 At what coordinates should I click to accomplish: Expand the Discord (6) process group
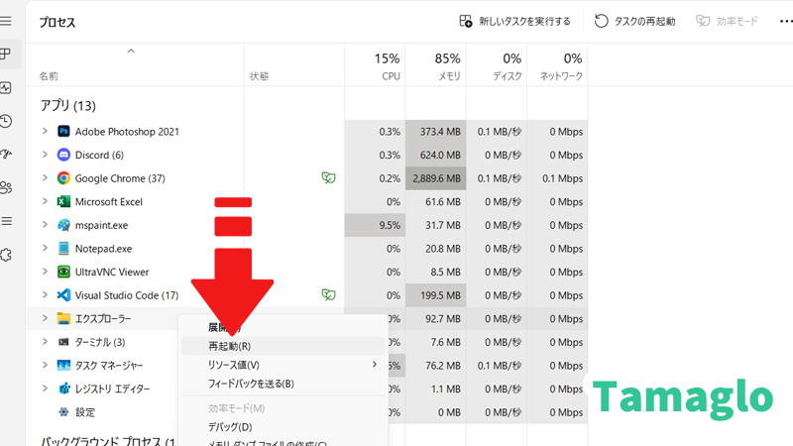[45, 155]
